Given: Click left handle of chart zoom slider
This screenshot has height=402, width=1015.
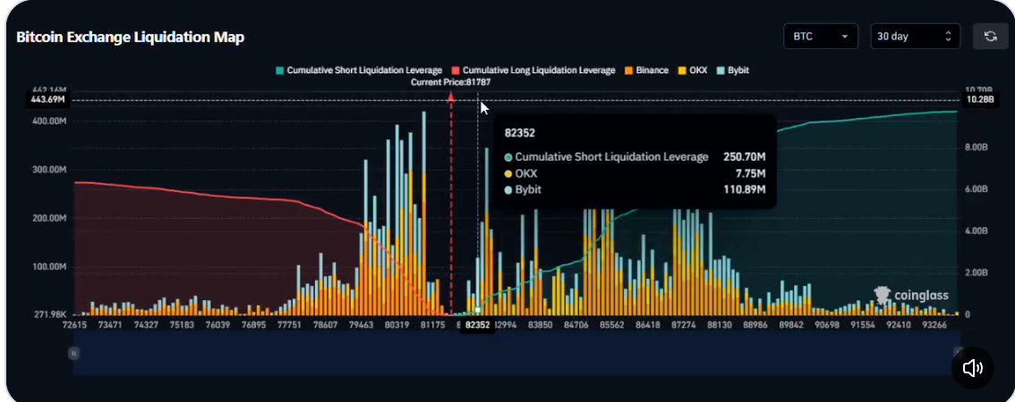Looking at the screenshot, I should tap(73, 353).
